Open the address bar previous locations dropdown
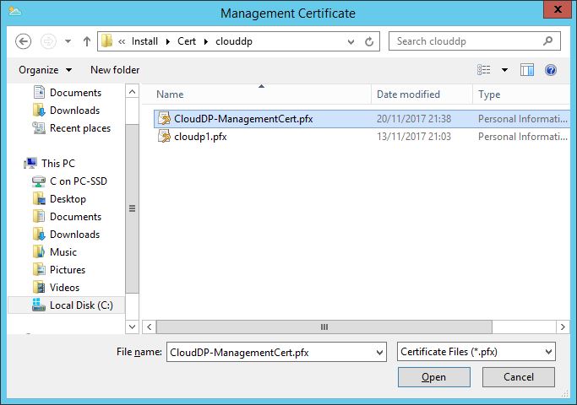This screenshot has width=577, height=405. click(x=351, y=41)
